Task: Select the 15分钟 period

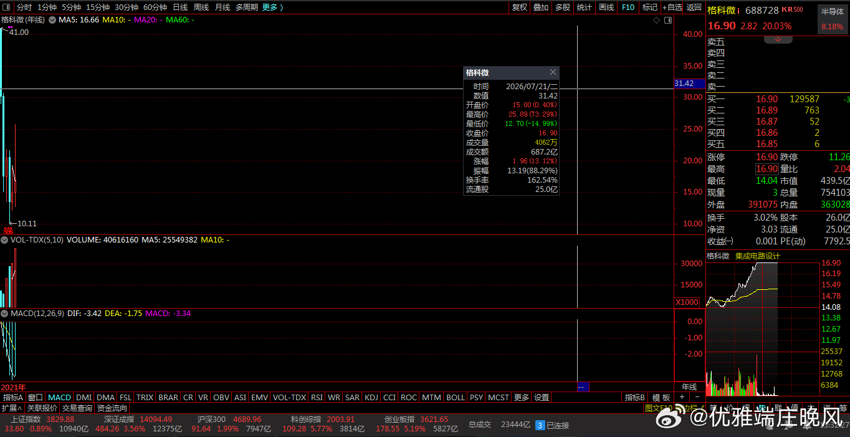Action: tap(98, 7)
